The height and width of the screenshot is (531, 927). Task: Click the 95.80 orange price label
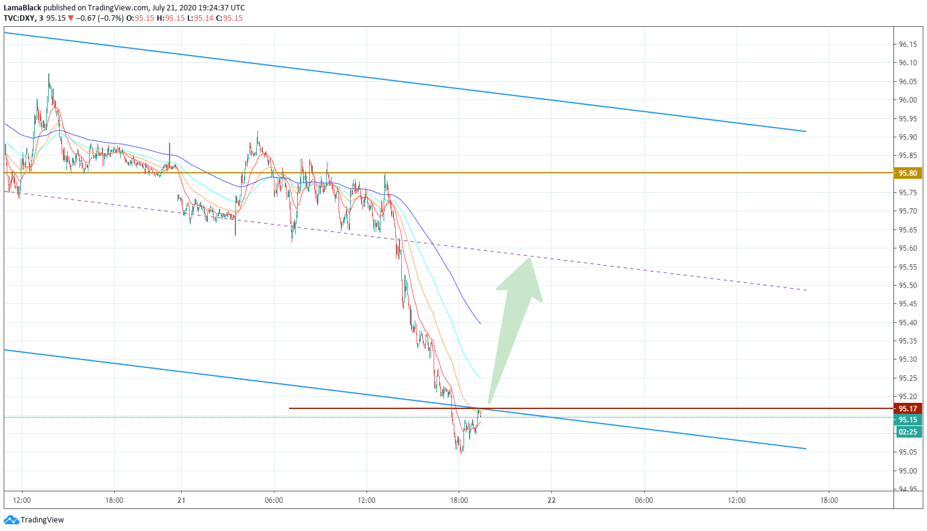(x=908, y=173)
